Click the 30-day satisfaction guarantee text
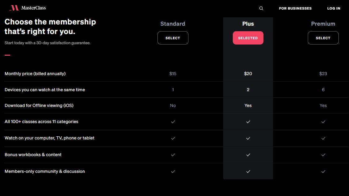This screenshot has height=196, width=349. (x=47, y=43)
